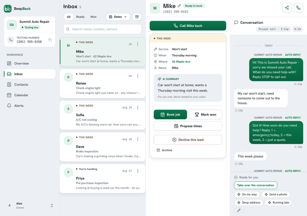Click the message "This week please"
The image size is (307, 216).
click(250, 156)
